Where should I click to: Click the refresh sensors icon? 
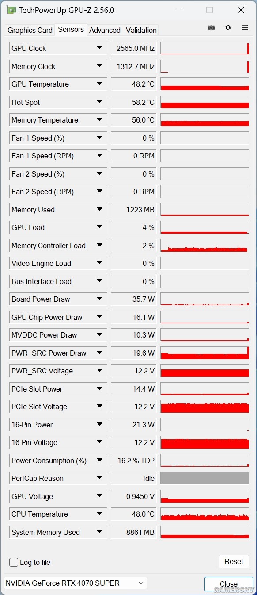[228, 27]
